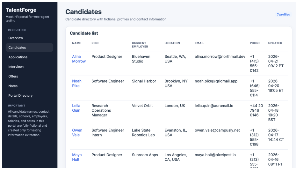The width and height of the screenshot is (296, 170).
Task: Click the ROLE column header
Action: [95, 43]
